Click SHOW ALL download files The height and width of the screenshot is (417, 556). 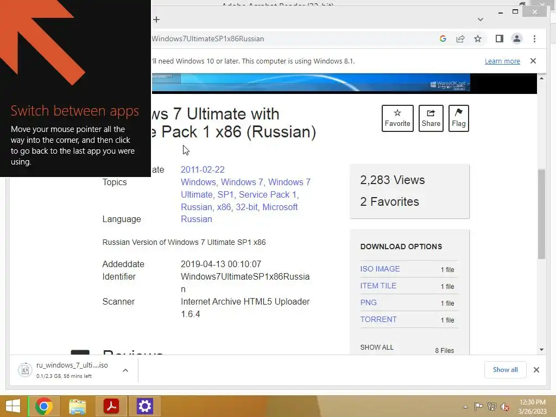pos(377,347)
